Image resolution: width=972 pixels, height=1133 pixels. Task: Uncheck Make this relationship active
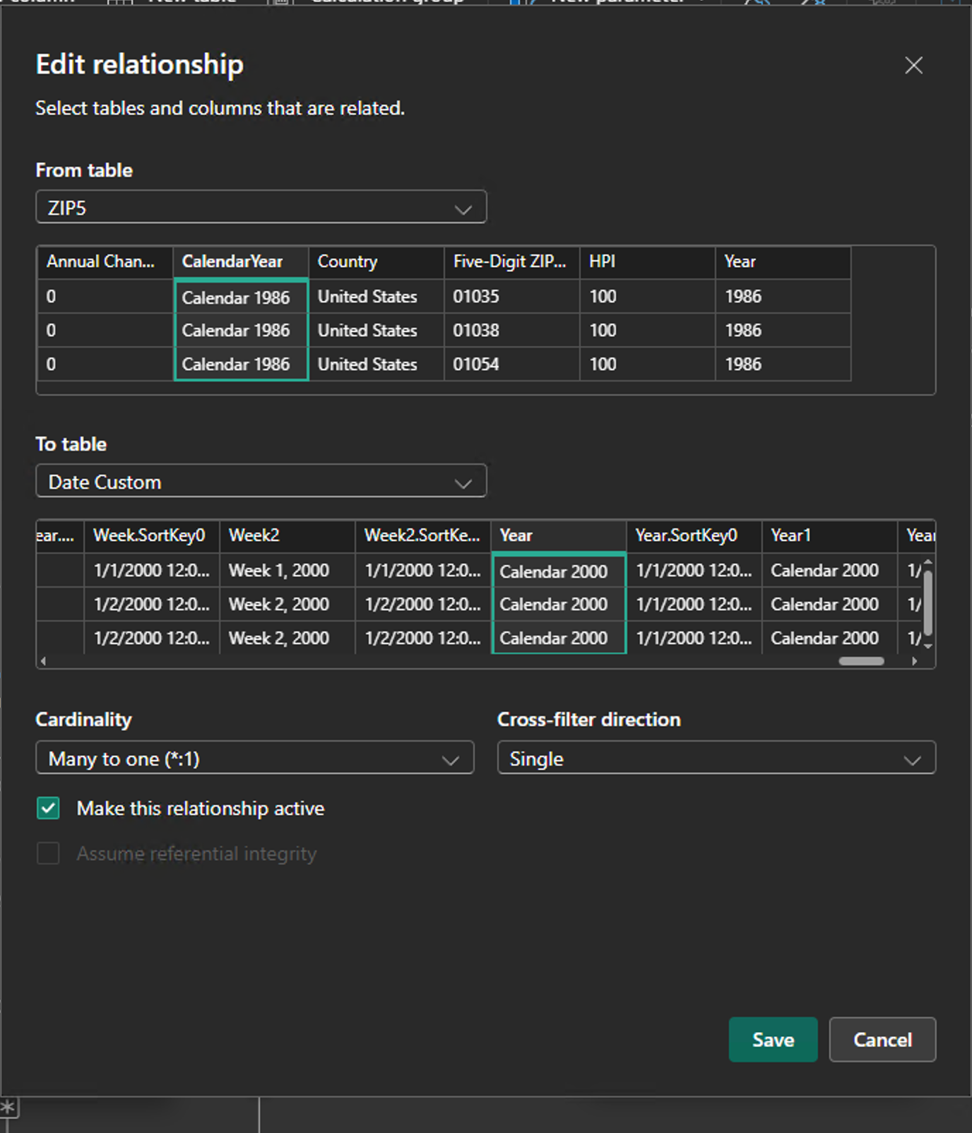coord(49,808)
